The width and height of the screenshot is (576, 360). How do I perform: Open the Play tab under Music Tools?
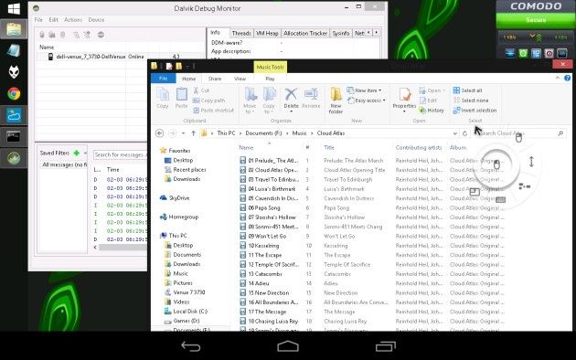coord(270,79)
